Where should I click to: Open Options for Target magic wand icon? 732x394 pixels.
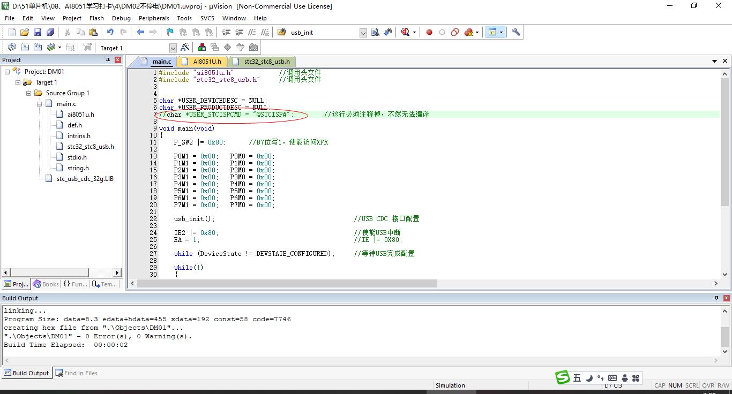(185, 47)
